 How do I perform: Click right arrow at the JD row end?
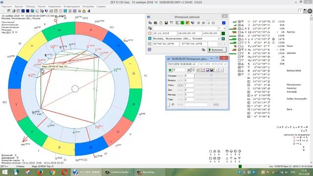(x=218, y=105)
